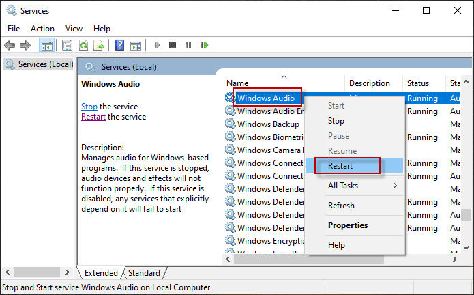Click services list horizontal scroll right arrow

pyautogui.click(x=455, y=259)
